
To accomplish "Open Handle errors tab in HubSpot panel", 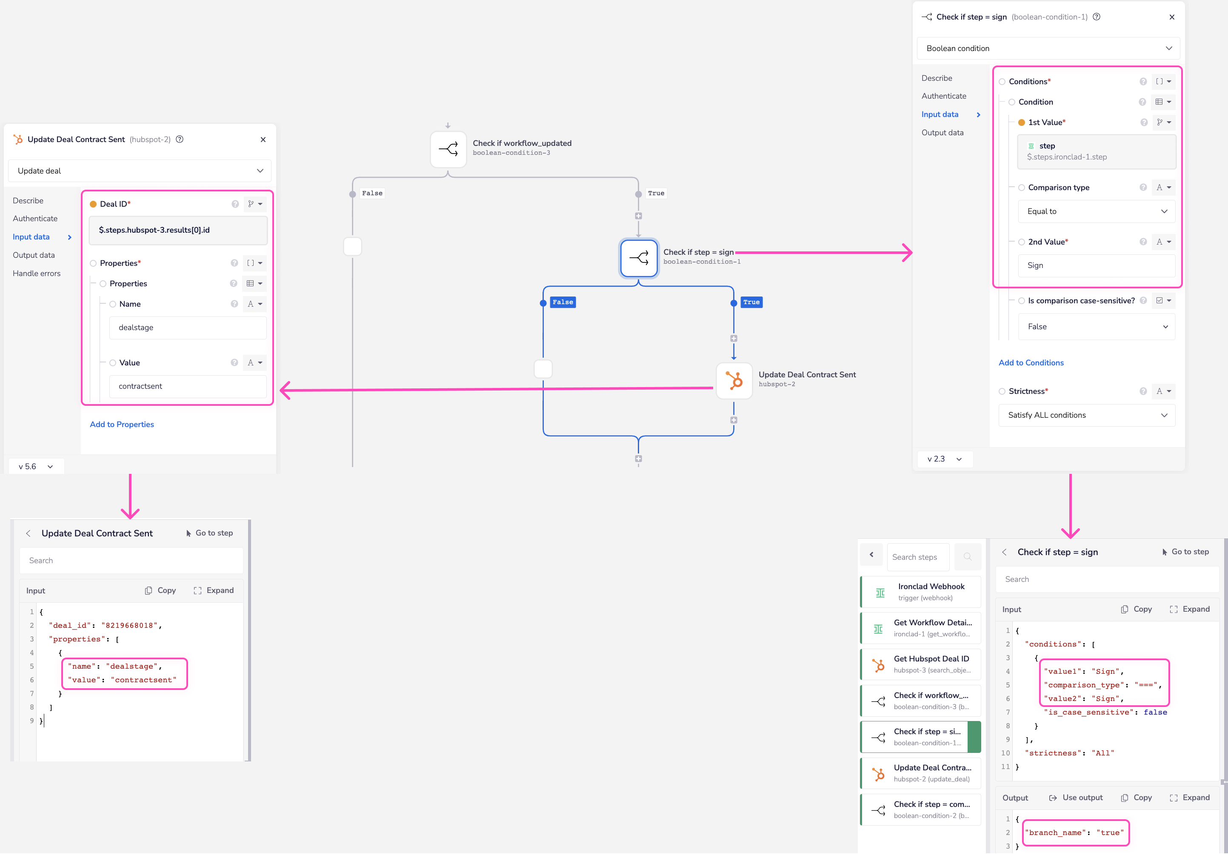I will tap(36, 273).
